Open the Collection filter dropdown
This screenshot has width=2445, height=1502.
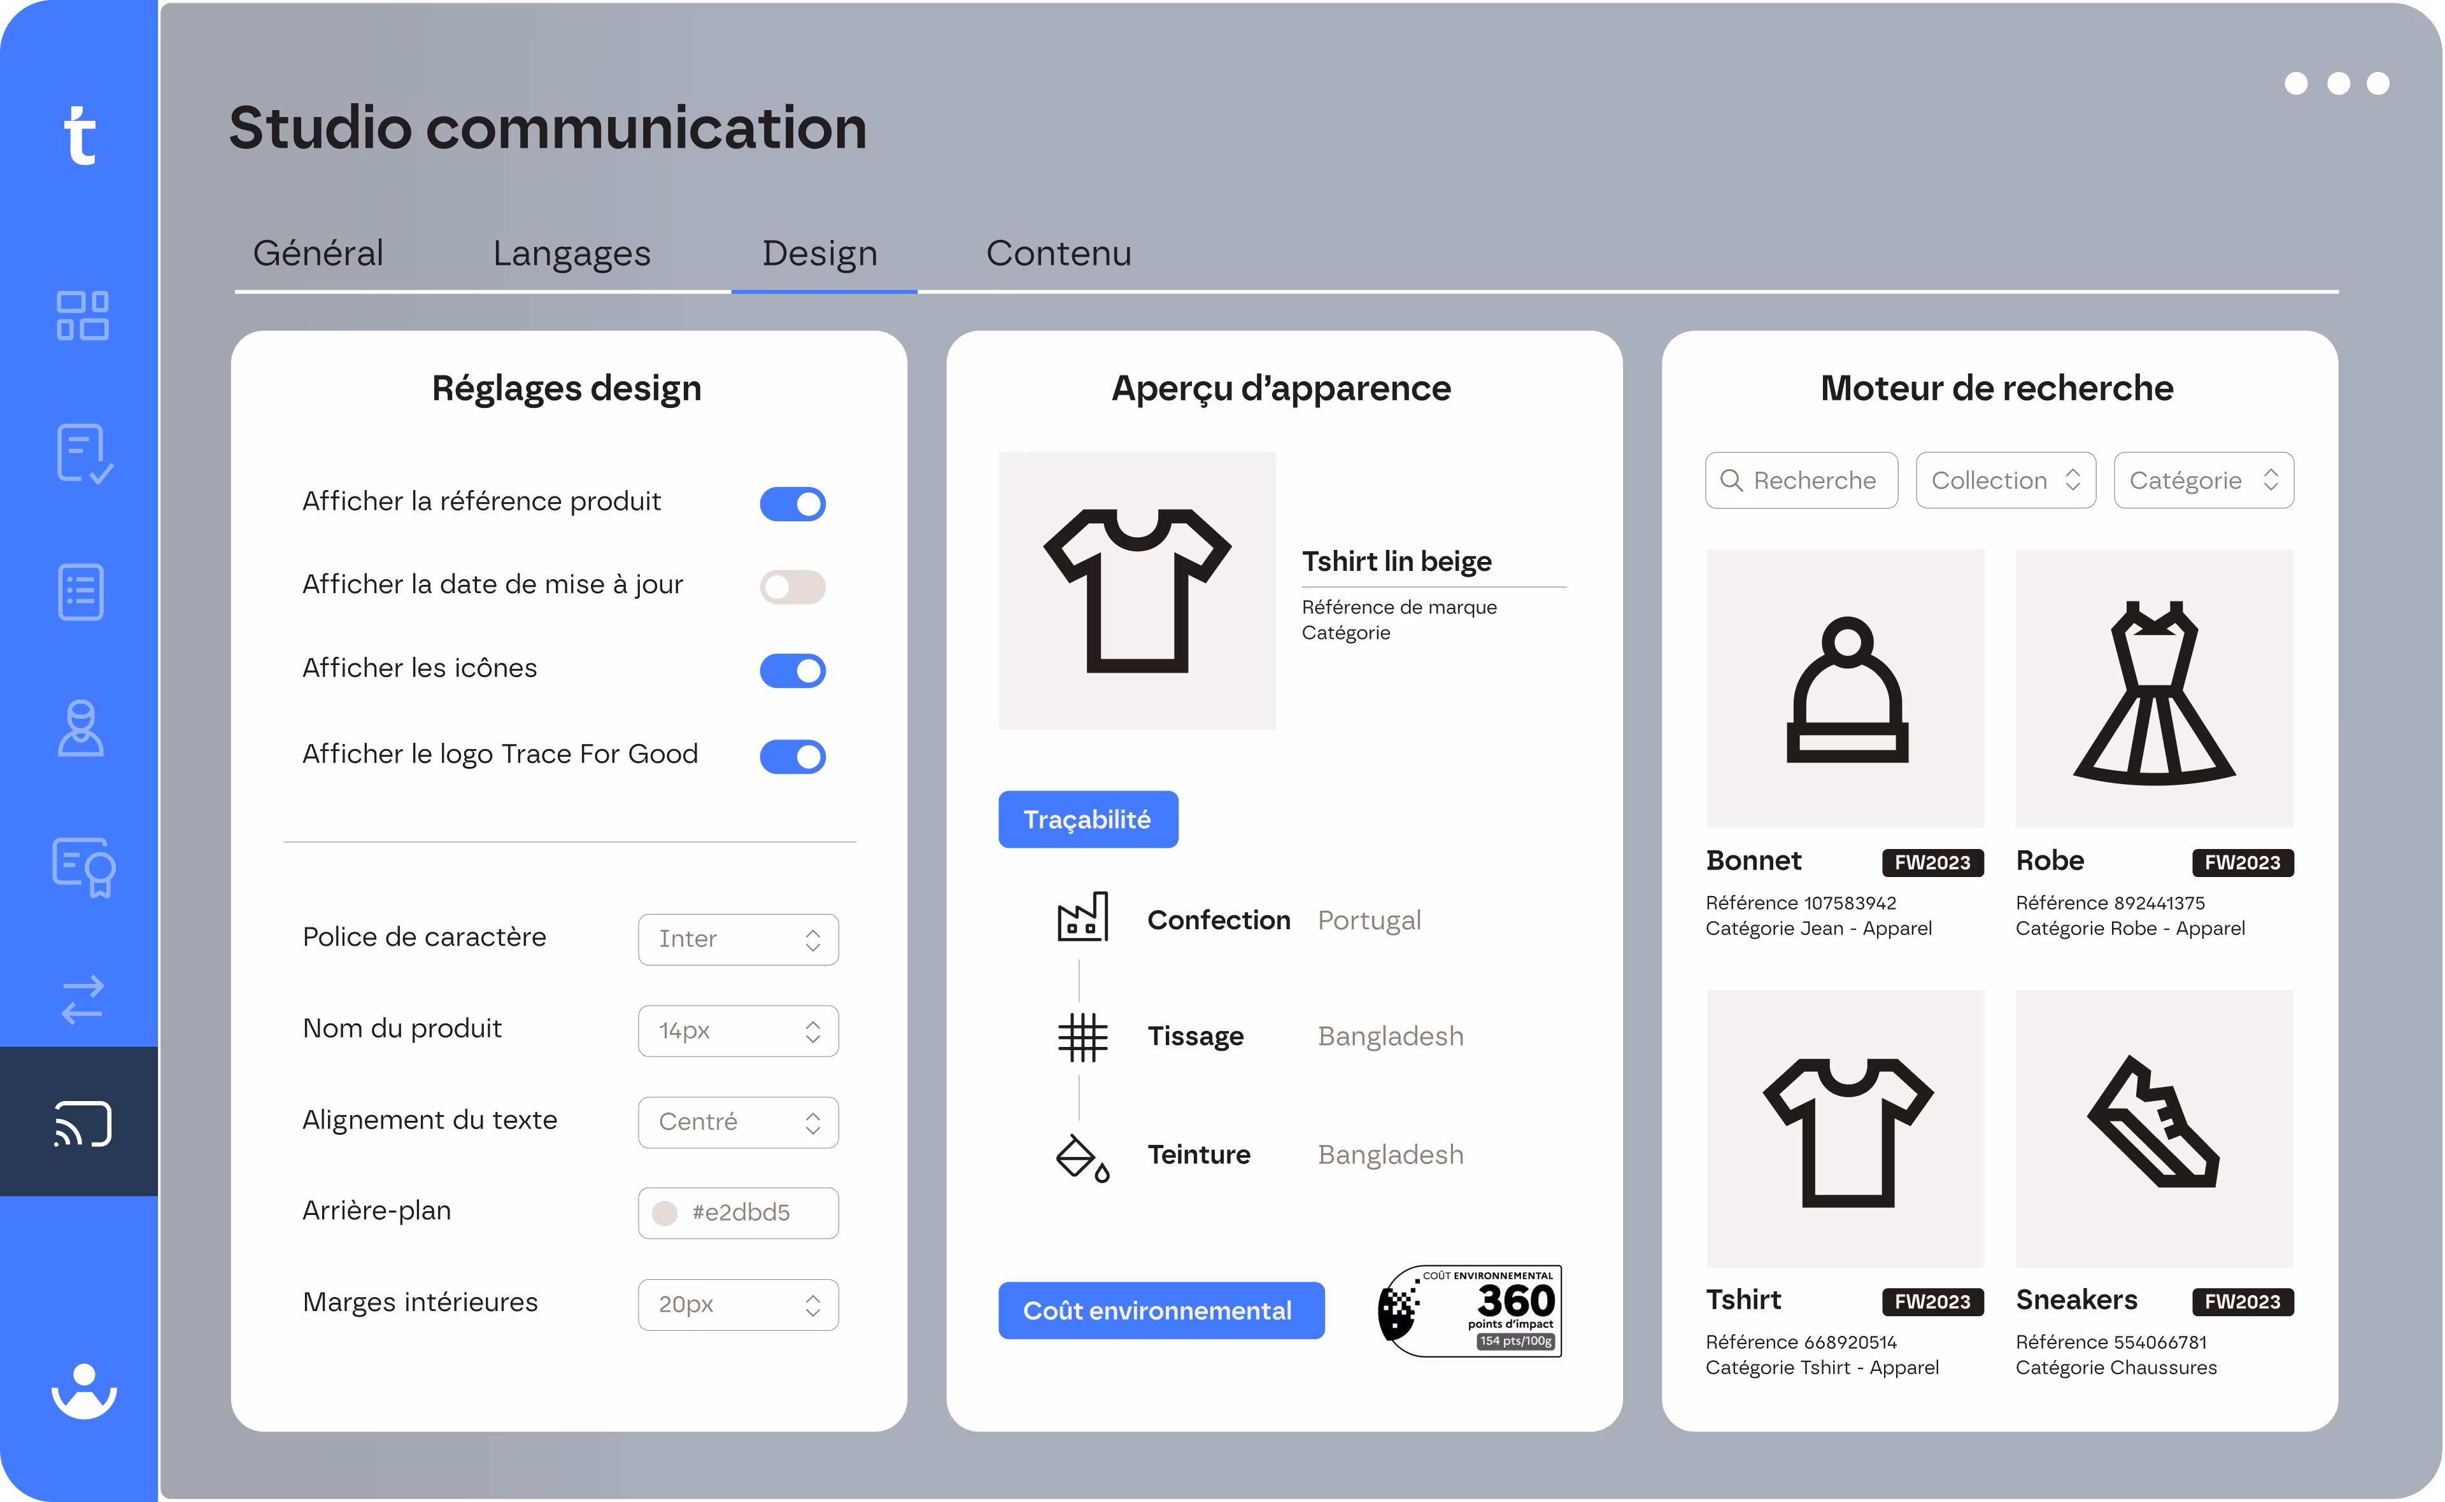pos(2005,480)
